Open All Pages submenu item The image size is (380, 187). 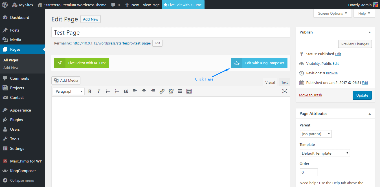(x=11, y=60)
